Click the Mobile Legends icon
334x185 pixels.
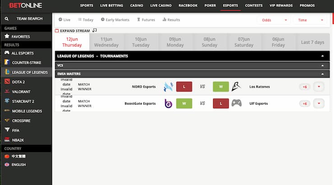(7, 111)
